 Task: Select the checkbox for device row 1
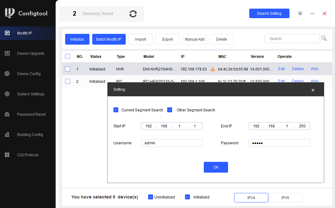[x=68, y=69]
